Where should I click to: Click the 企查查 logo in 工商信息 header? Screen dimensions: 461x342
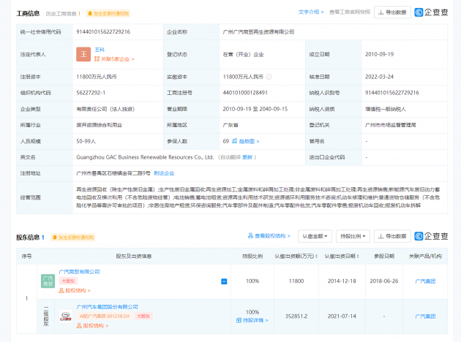[432, 12]
